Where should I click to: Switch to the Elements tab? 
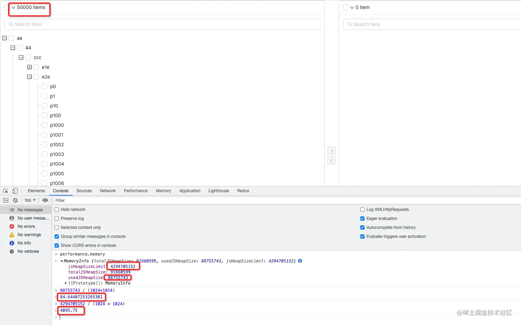[x=36, y=191]
